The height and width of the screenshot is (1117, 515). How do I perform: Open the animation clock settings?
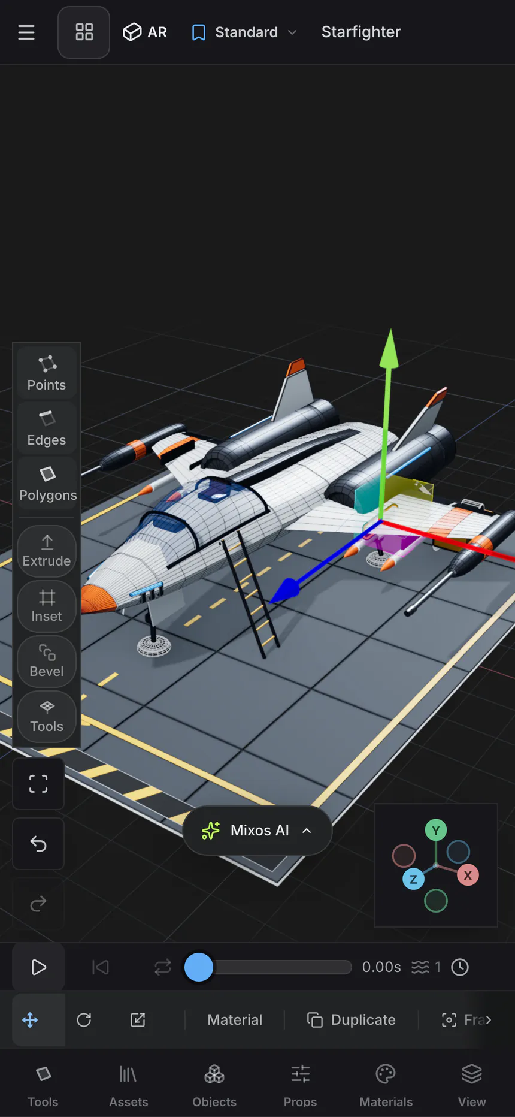point(460,967)
